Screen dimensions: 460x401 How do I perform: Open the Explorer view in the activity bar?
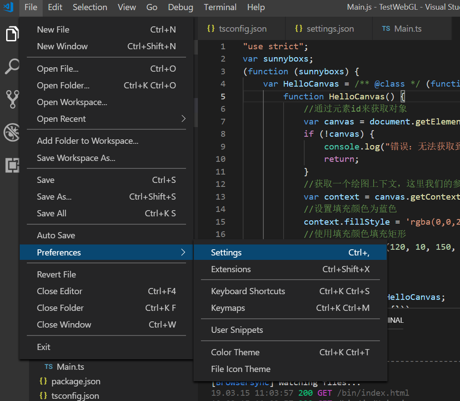pyautogui.click(x=12, y=34)
